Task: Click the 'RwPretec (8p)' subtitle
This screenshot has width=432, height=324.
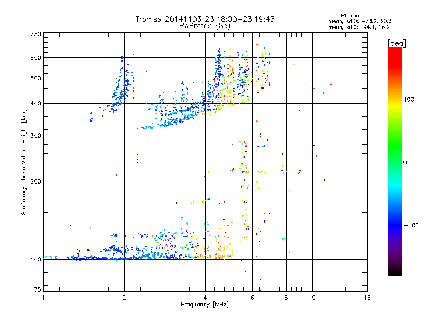Action: point(205,26)
